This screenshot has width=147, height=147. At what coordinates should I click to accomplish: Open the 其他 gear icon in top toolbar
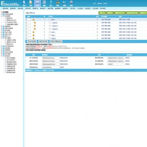71,2
